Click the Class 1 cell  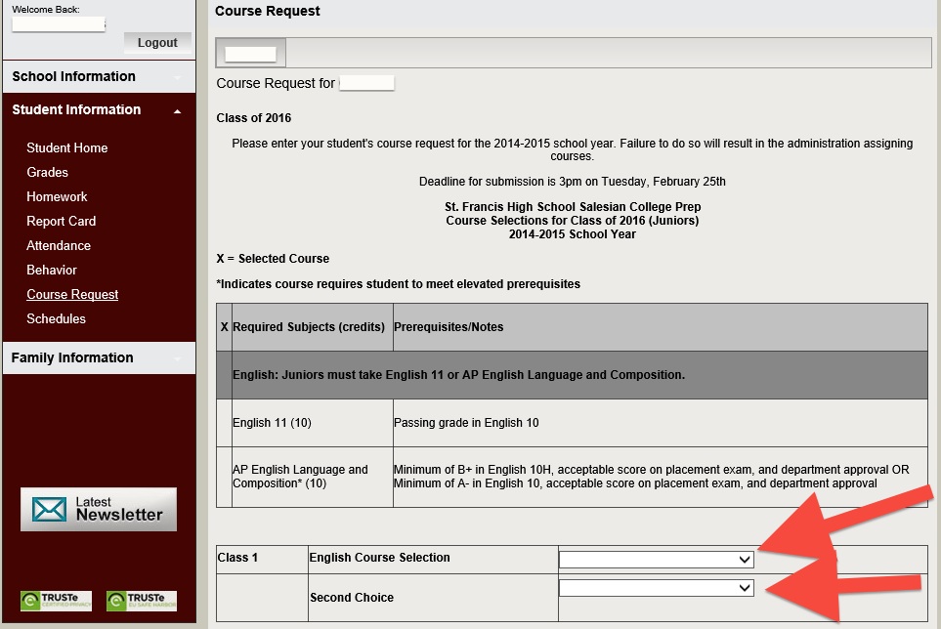[x=262, y=559]
